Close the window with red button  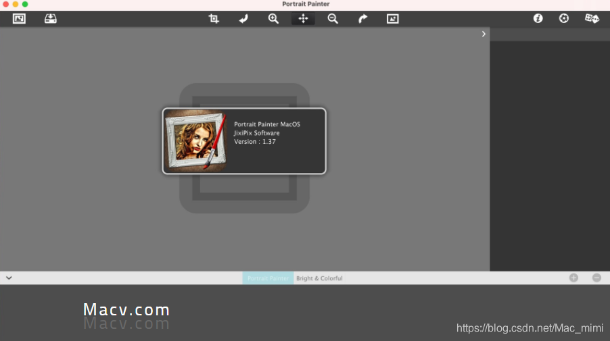(6, 4)
